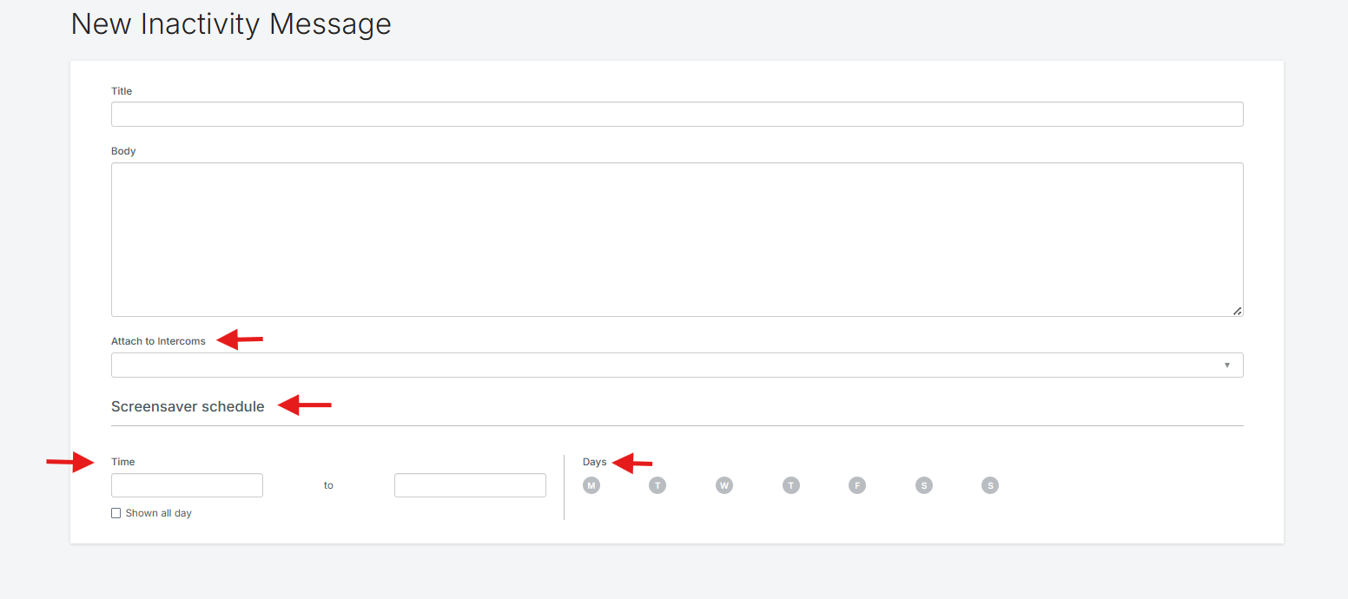Click the "Shown all day" label text

[158, 513]
